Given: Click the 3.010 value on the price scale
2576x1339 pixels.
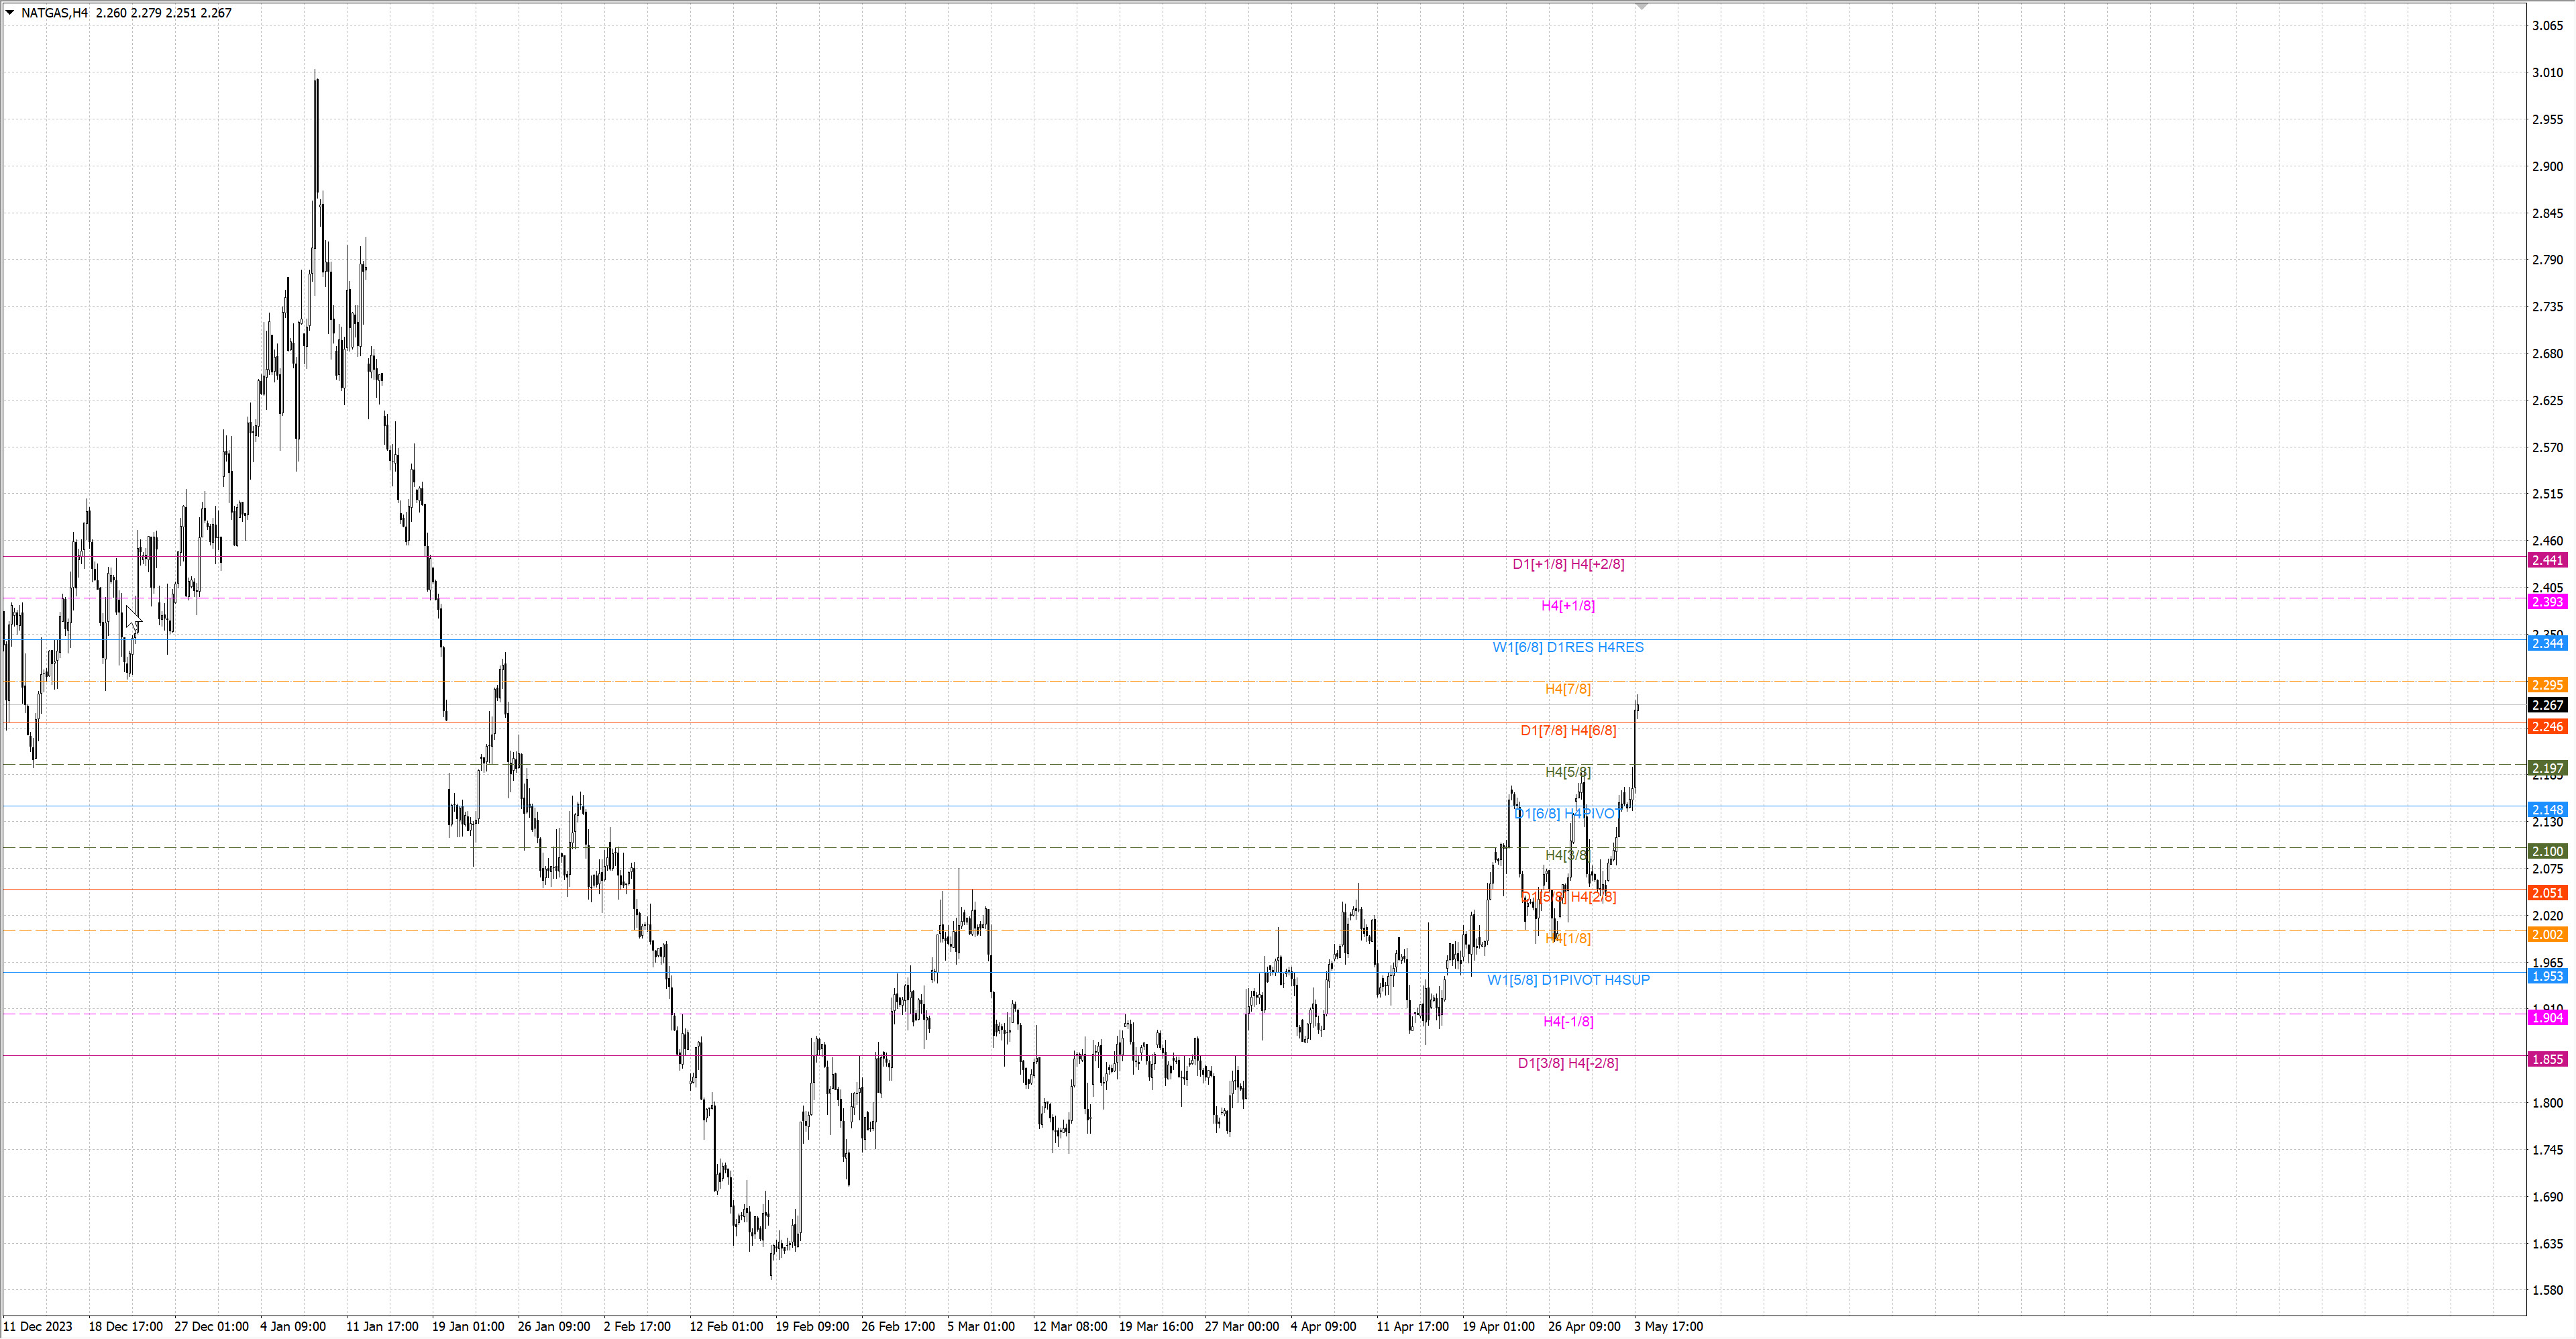Looking at the screenshot, I should click(2547, 72).
